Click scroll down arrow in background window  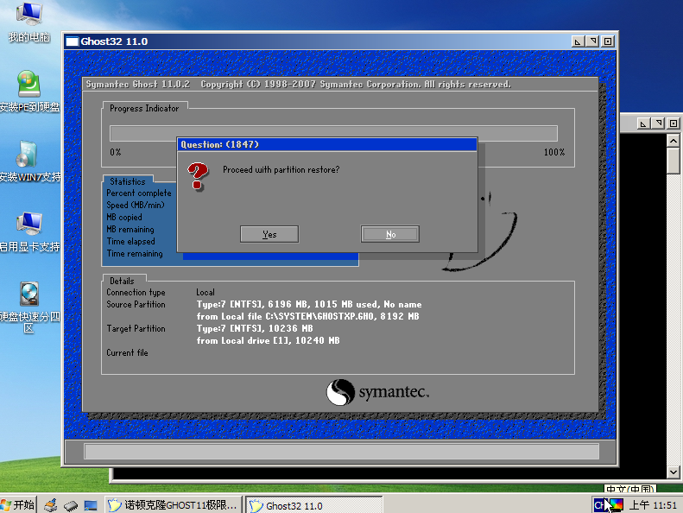[x=674, y=472]
